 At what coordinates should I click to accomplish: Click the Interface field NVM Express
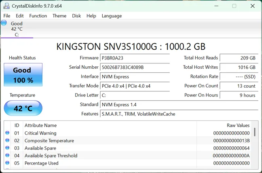pyautogui.click(x=135, y=77)
